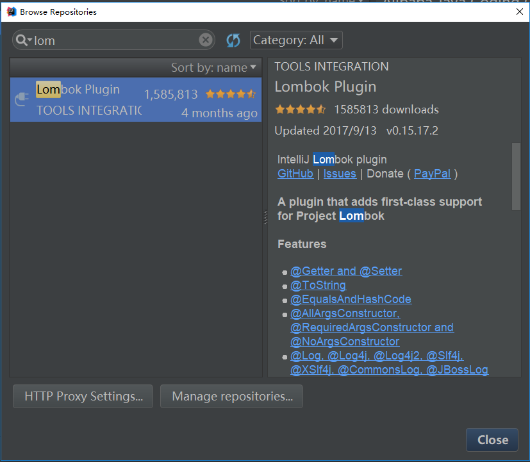
Task: Open the Category: All dropdown
Action: pyautogui.click(x=296, y=40)
